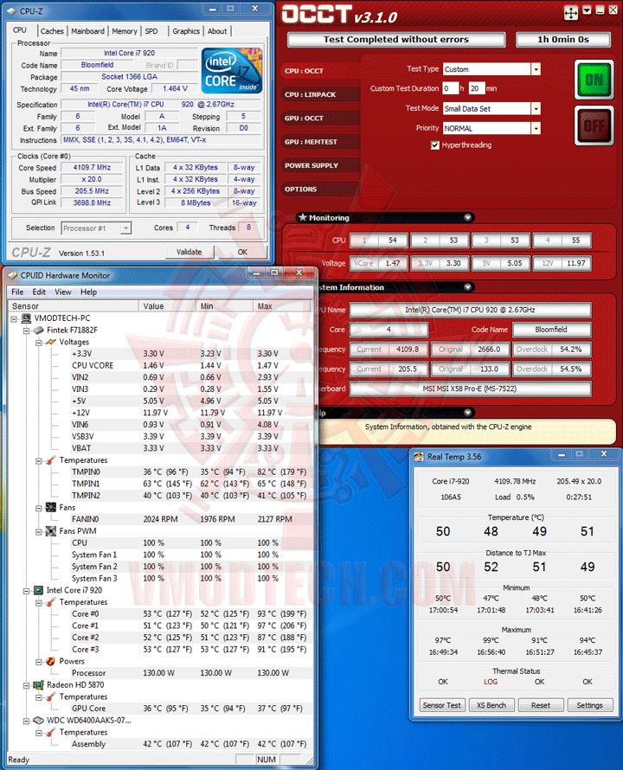Click the Intel Core i7 920 chip icon
This screenshot has width=623, height=770.
click(38, 590)
